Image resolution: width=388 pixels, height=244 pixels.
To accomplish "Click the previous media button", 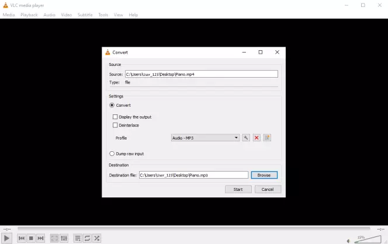I will tap(22, 238).
